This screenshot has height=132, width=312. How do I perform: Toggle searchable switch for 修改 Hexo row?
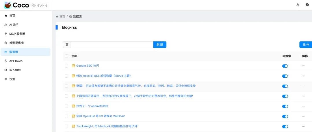coord(285,76)
